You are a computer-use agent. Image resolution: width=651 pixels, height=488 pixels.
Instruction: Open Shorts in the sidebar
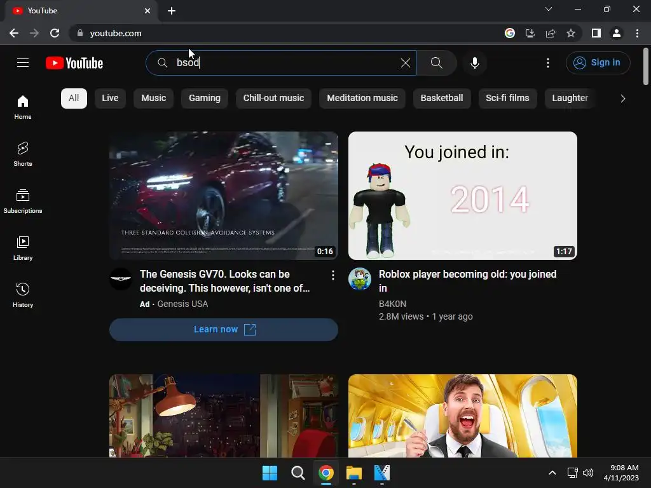(23, 154)
